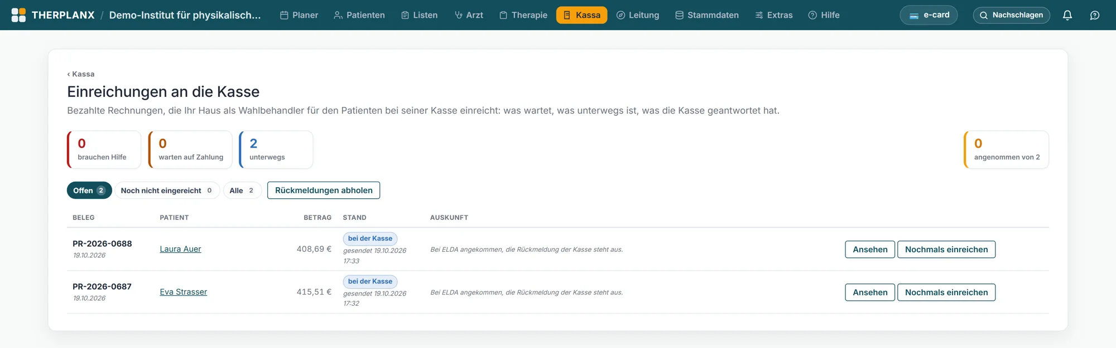Click the amount 415,51 €
Viewport: 1116px width, 348px height.
pos(314,292)
